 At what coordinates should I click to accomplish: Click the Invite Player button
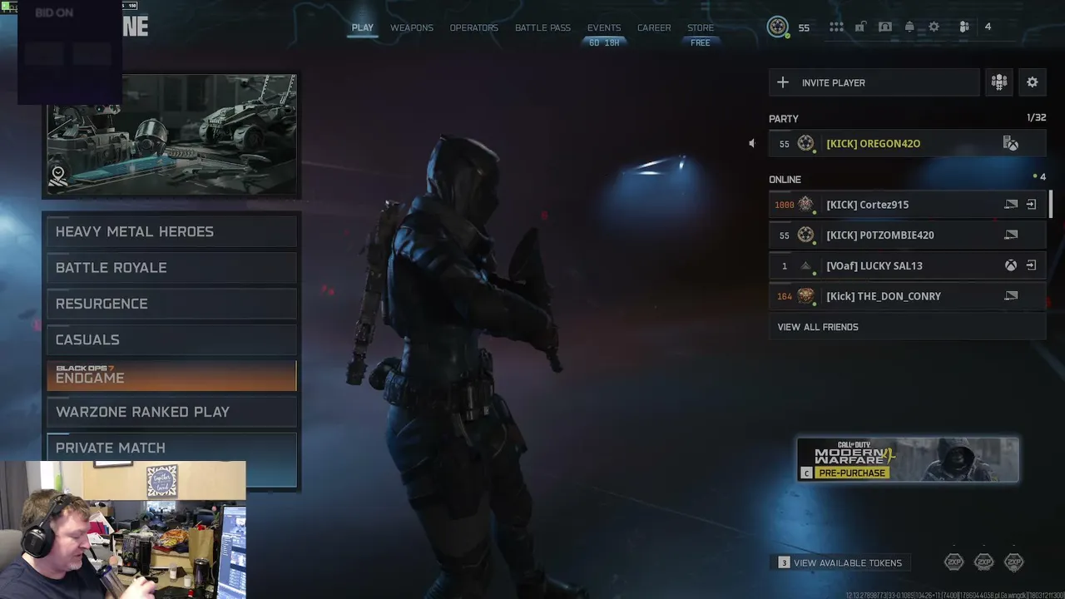pyautogui.click(x=874, y=82)
